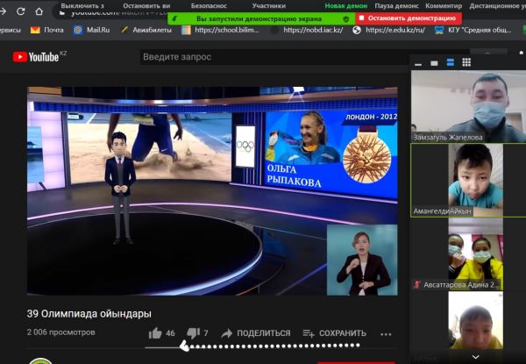The image size is (526, 364).
Task: Click in the YouTube search field
Action: tap(263, 57)
